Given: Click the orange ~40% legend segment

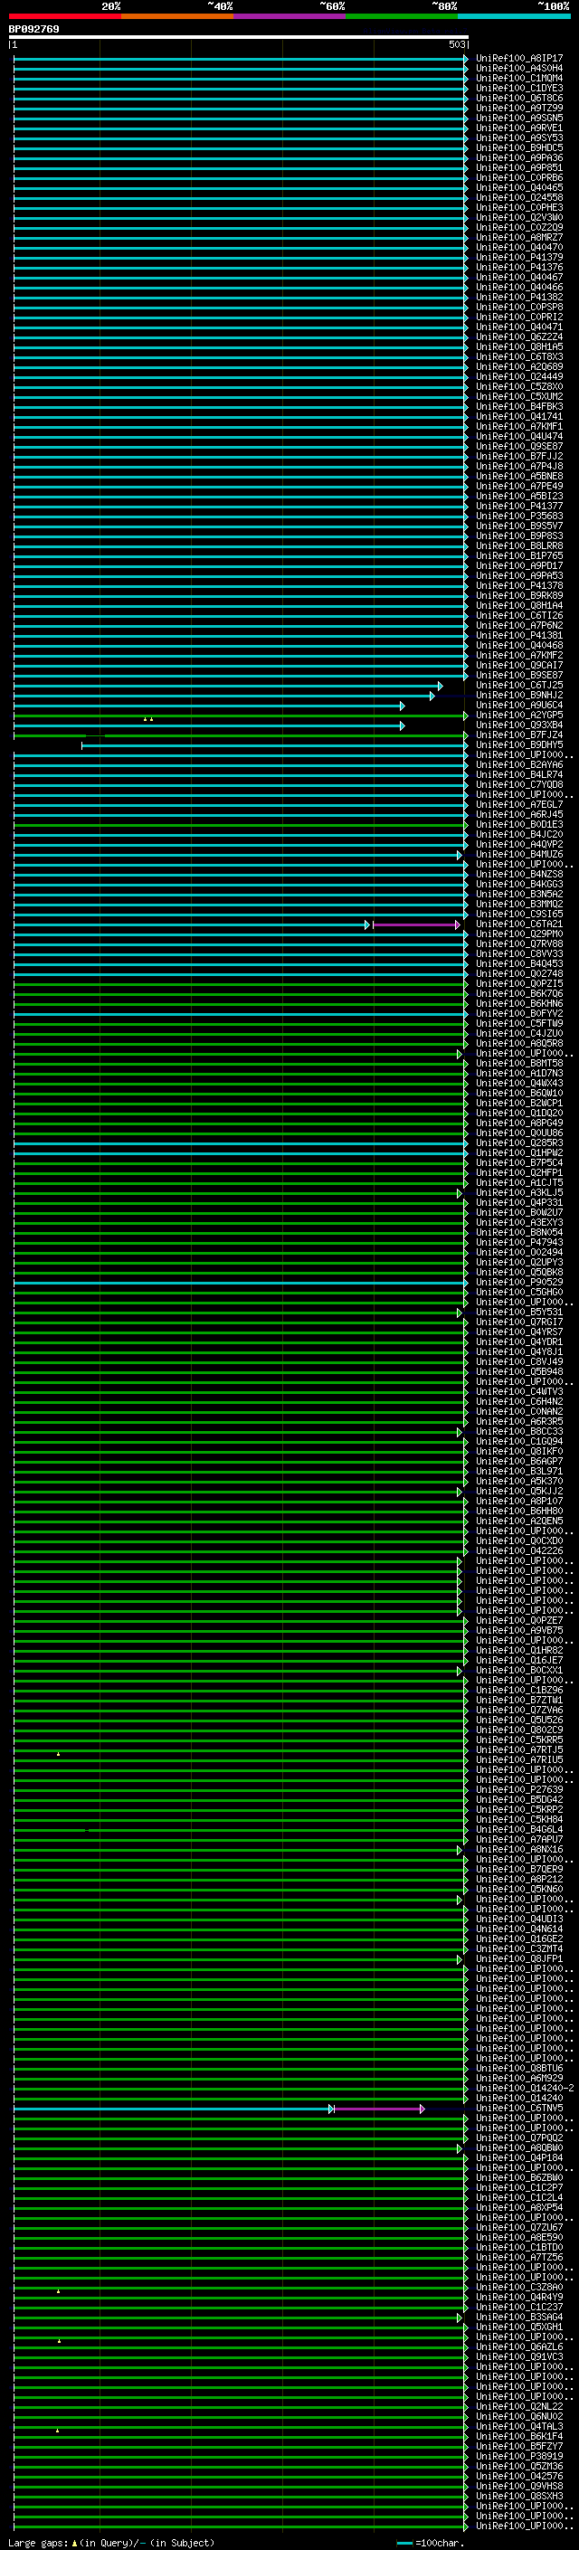Looking at the screenshot, I should click(x=177, y=16).
